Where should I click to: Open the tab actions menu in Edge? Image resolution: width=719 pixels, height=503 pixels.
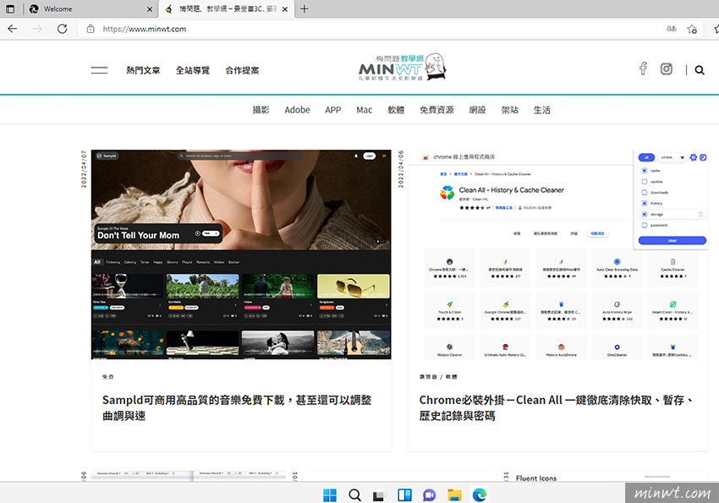(10, 8)
